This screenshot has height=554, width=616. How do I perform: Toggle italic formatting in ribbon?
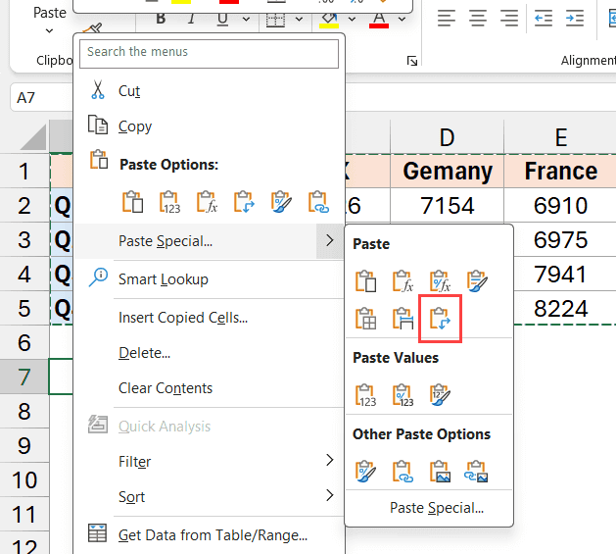tap(190, 19)
